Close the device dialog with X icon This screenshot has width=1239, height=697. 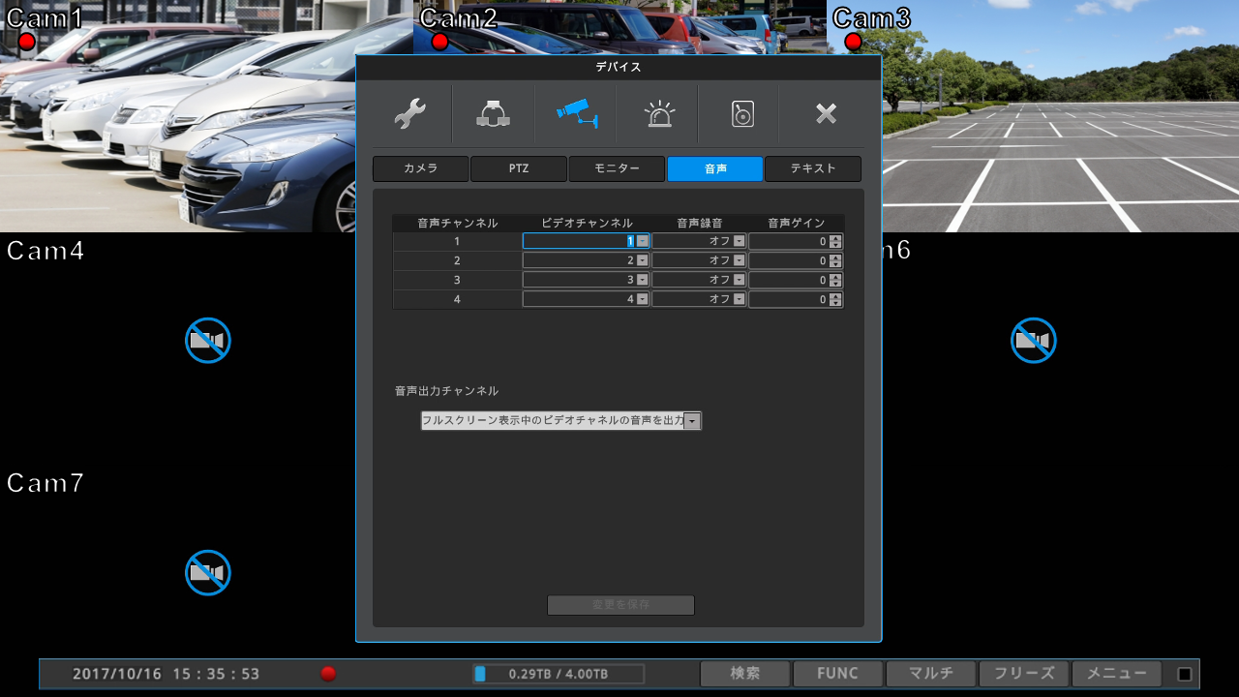click(x=825, y=114)
